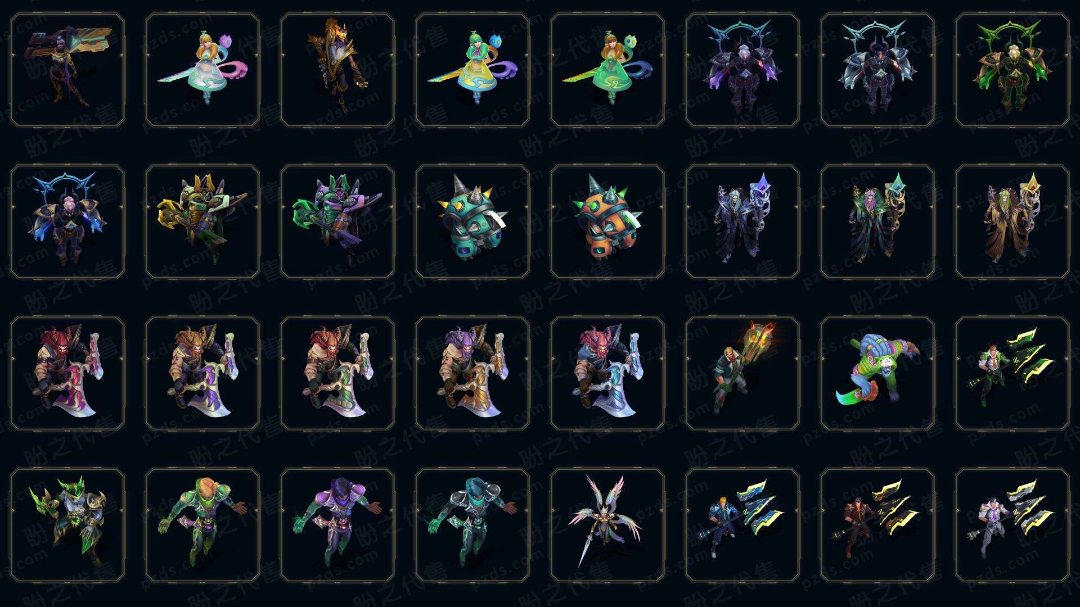
Task: Choose the orange spiked ball mech skin
Action: (607, 222)
